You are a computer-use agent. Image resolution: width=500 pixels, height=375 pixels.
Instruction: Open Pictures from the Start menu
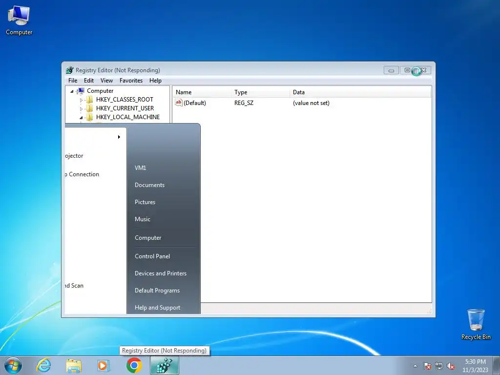click(x=145, y=202)
